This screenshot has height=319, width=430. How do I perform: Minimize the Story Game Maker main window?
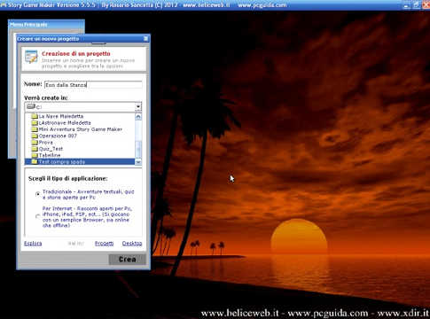pyautogui.click(x=407, y=5)
